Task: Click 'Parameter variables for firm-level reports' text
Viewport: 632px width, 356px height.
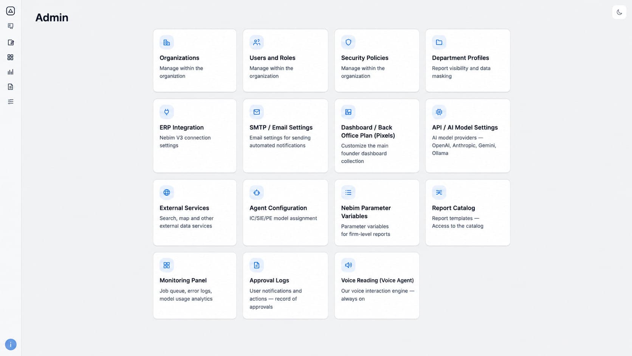Action: click(x=366, y=230)
